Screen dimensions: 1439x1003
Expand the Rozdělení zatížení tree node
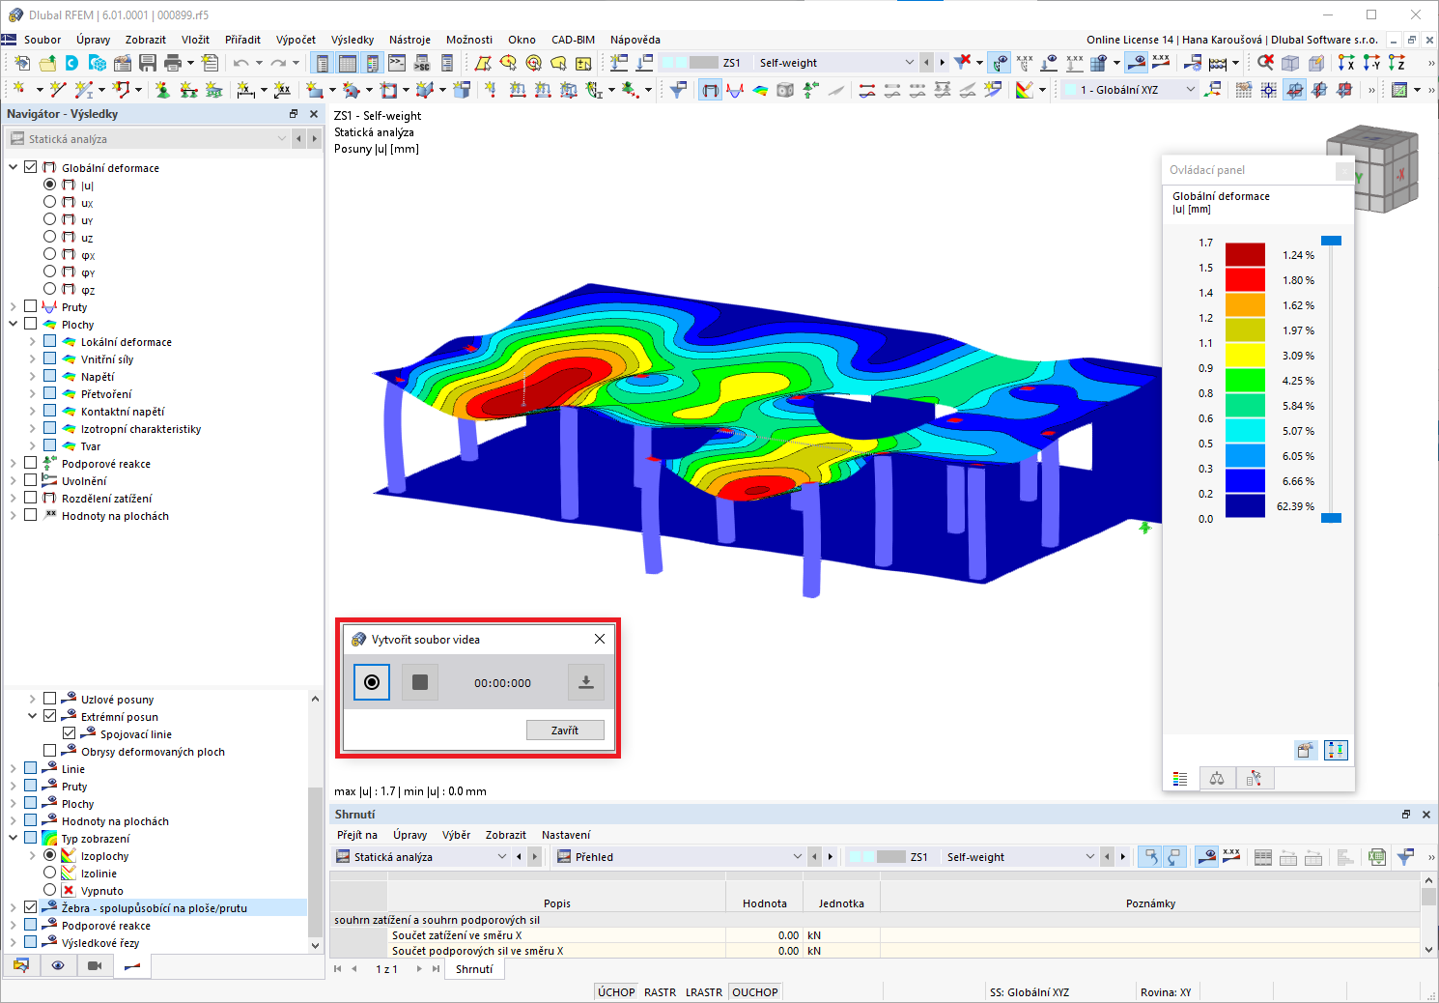tap(14, 498)
